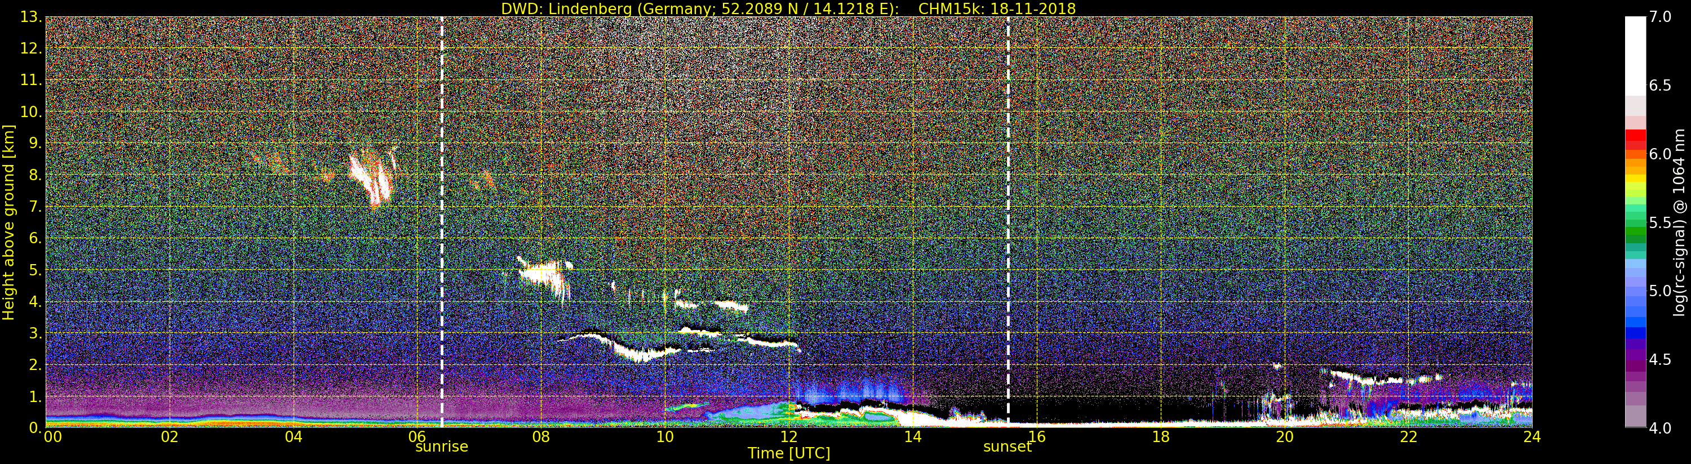Click the colorbar tick value '6.0'
The height and width of the screenshot is (464, 1691).
point(1660,154)
